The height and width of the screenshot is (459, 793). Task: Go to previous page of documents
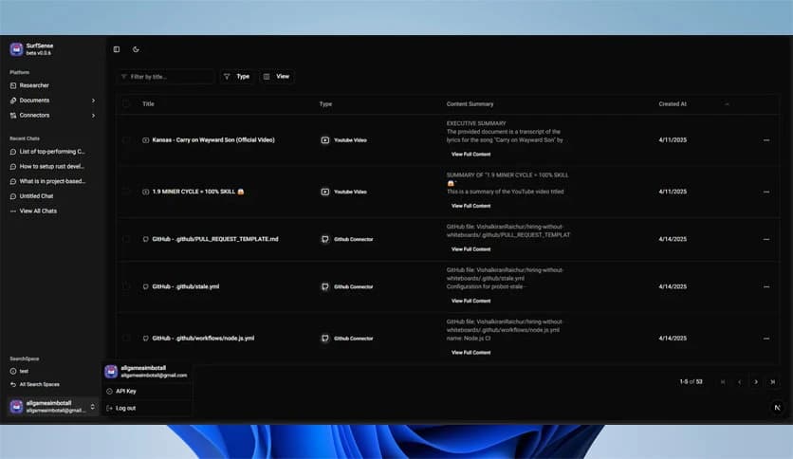click(x=739, y=381)
